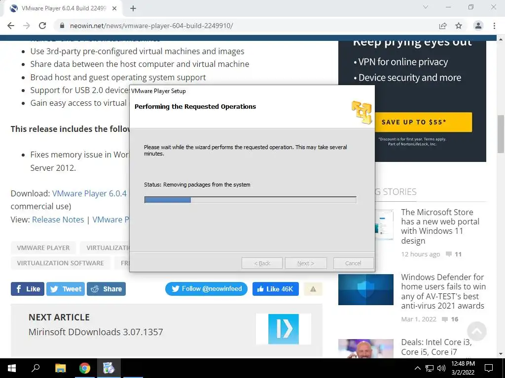Close the VMware Player 6.0.4 tab
Viewport: 505px width, 378px height.
(x=114, y=9)
